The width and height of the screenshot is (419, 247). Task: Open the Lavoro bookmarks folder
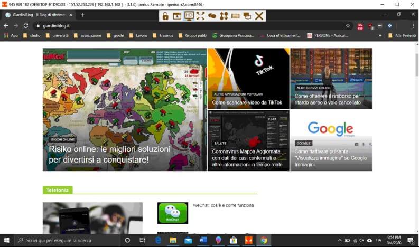(x=138, y=35)
